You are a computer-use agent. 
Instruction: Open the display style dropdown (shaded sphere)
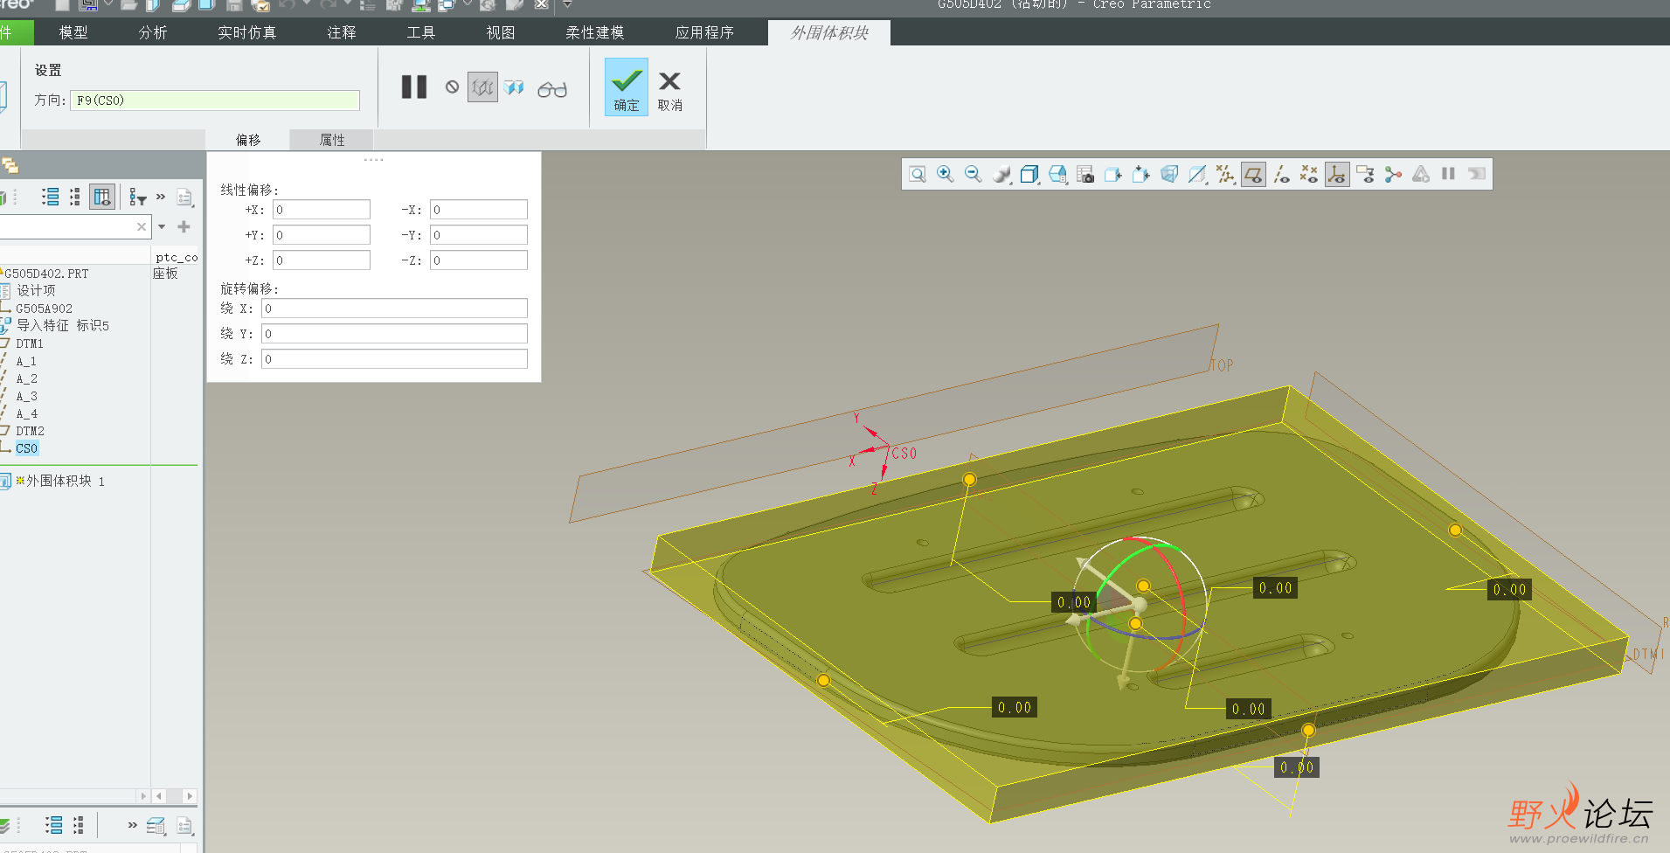(x=1001, y=175)
